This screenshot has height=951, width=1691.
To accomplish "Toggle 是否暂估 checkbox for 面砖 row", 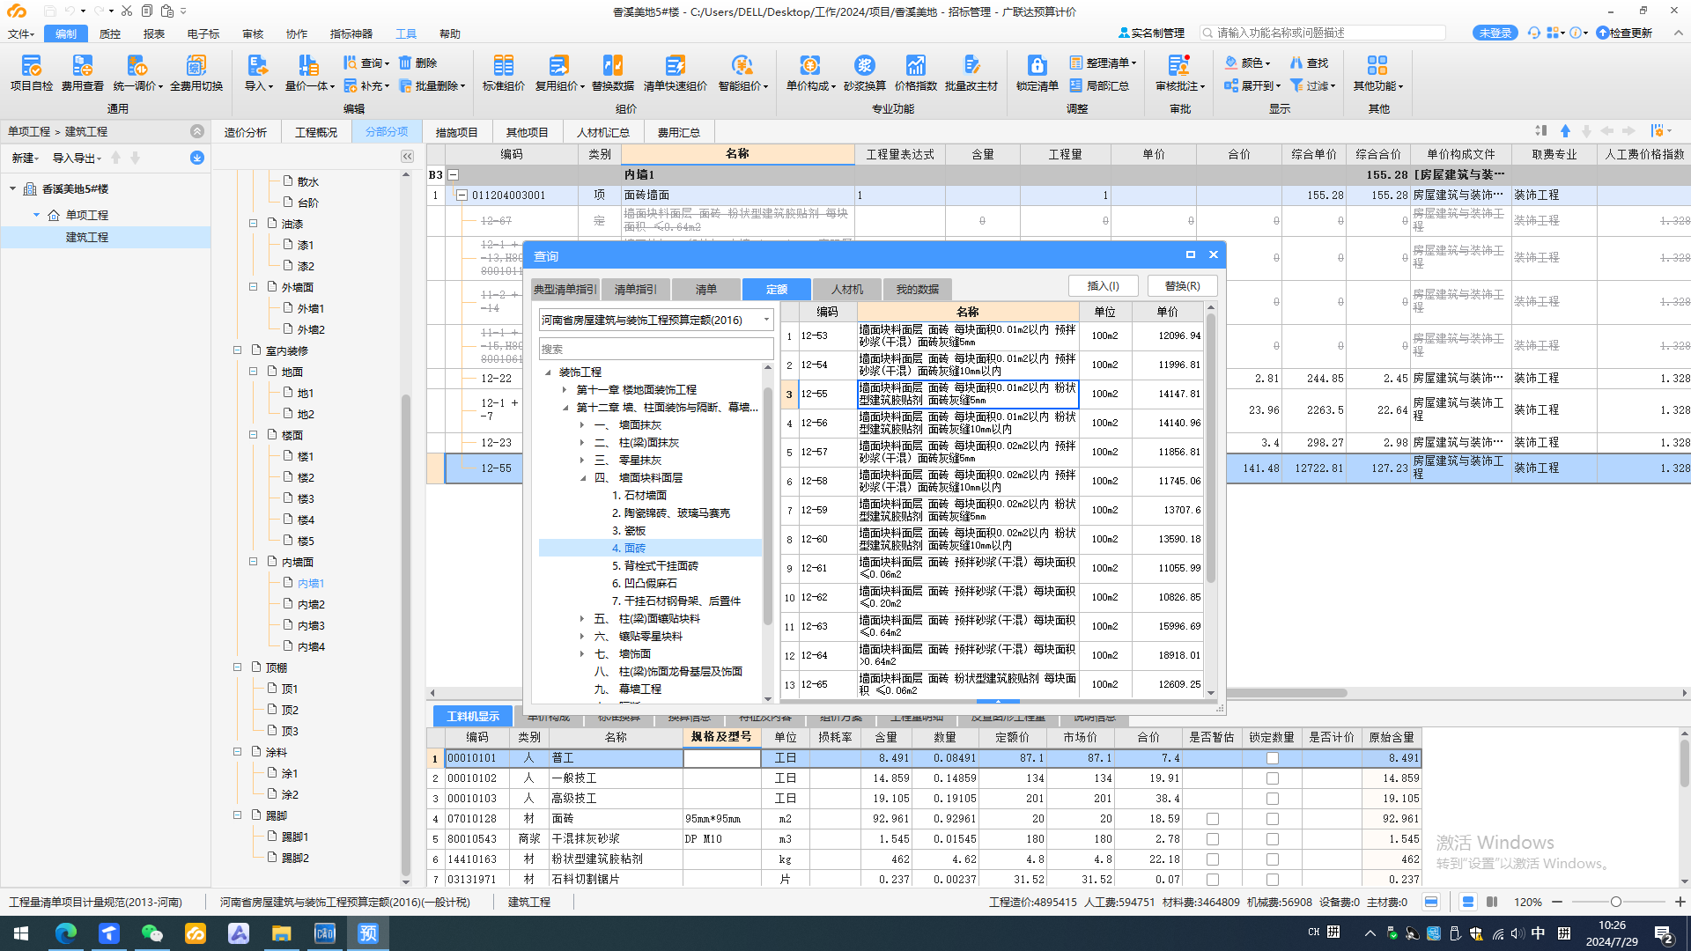I will tap(1213, 819).
